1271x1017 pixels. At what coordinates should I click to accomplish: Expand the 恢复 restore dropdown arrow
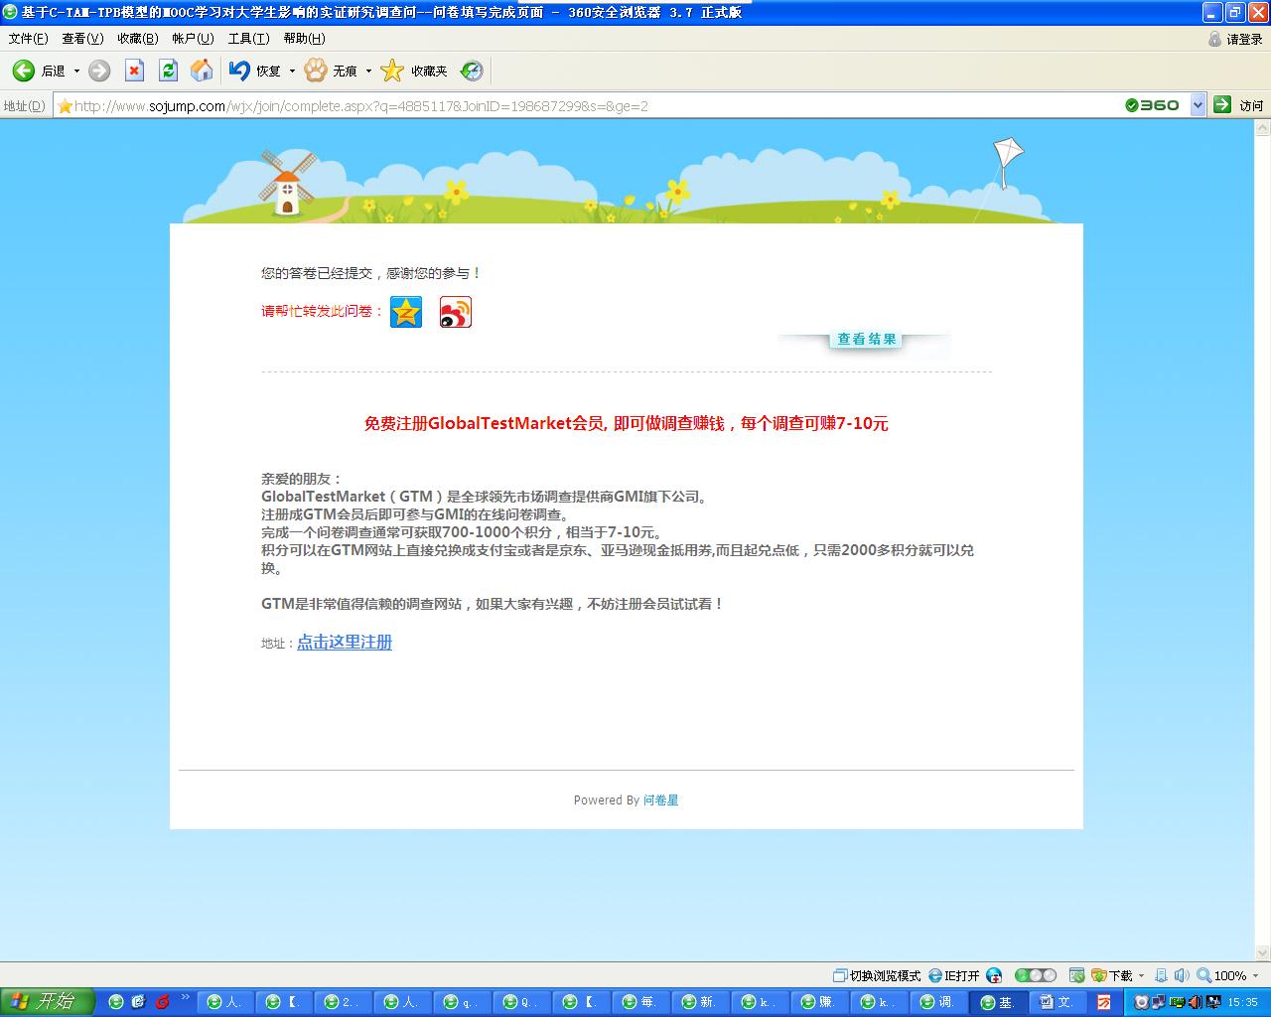[x=292, y=72]
